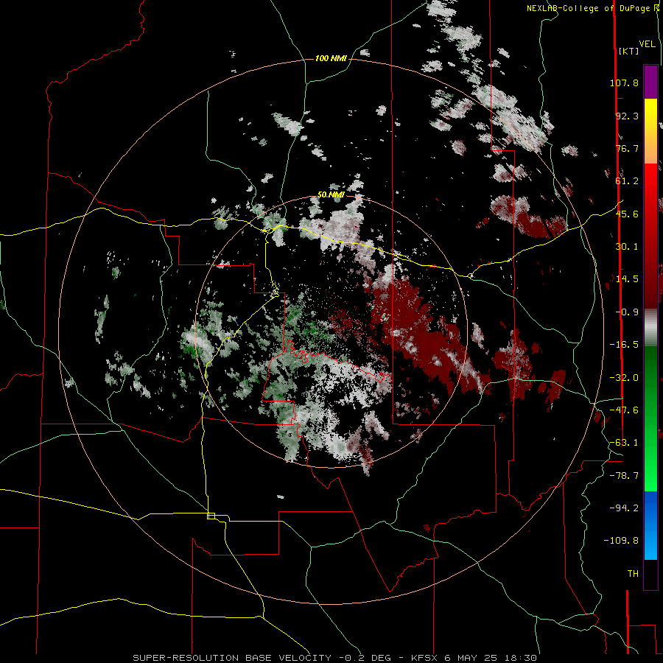
Task: Click the SUPER-RESOLUTION BASE VELOCITY caption text
Action: [x=232, y=658]
